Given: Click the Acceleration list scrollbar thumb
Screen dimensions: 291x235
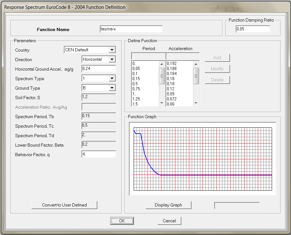Looking at the screenshot, I should point(196,76).
